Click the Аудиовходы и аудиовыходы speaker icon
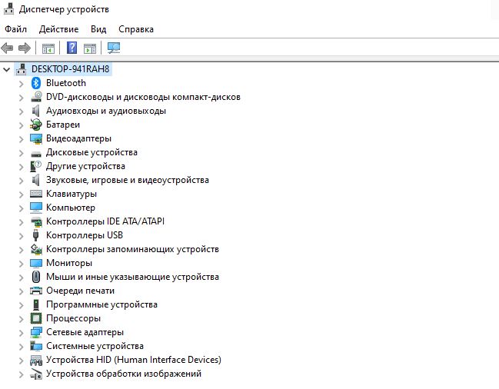The image size is (499, 389). 35,111
